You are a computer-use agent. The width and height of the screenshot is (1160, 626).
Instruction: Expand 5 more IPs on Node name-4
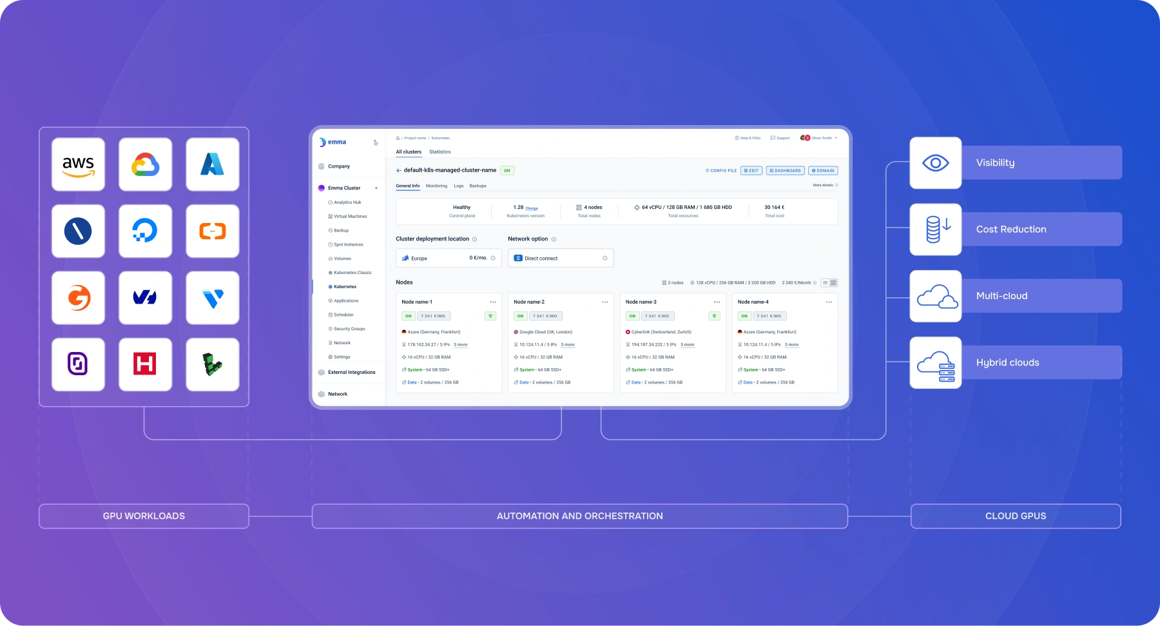pos(792,345)
